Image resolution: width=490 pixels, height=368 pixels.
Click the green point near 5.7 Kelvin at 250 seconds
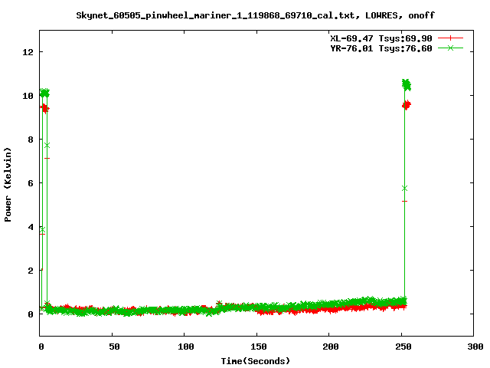pyautogui.click(x=405, y=189)
